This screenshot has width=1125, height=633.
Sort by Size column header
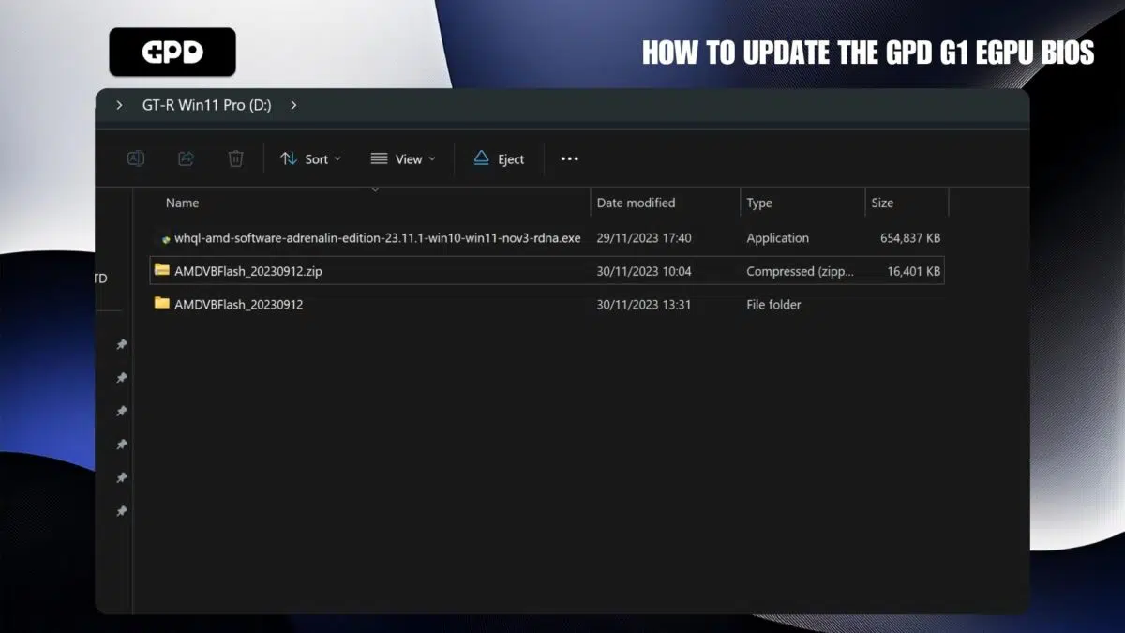882,203
